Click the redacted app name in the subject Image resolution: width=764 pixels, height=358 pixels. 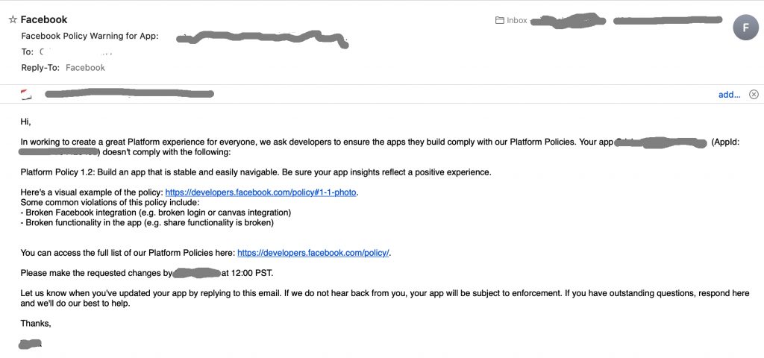click(x=262, y=39)
